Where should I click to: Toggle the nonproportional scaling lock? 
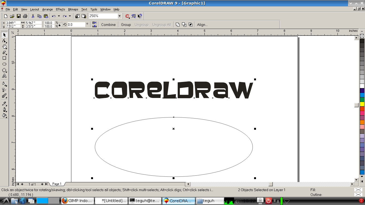[59, 25]
